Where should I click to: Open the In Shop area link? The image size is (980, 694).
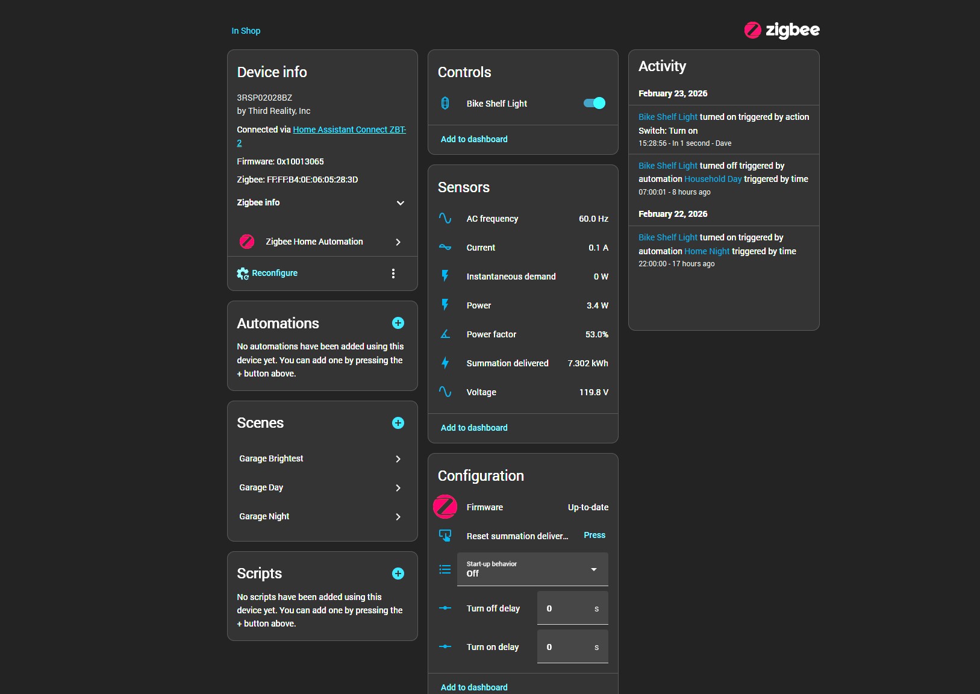click(x=246, y=31)
